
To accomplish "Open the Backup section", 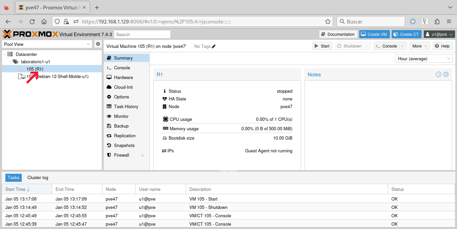I will click(x=126, y=126).
